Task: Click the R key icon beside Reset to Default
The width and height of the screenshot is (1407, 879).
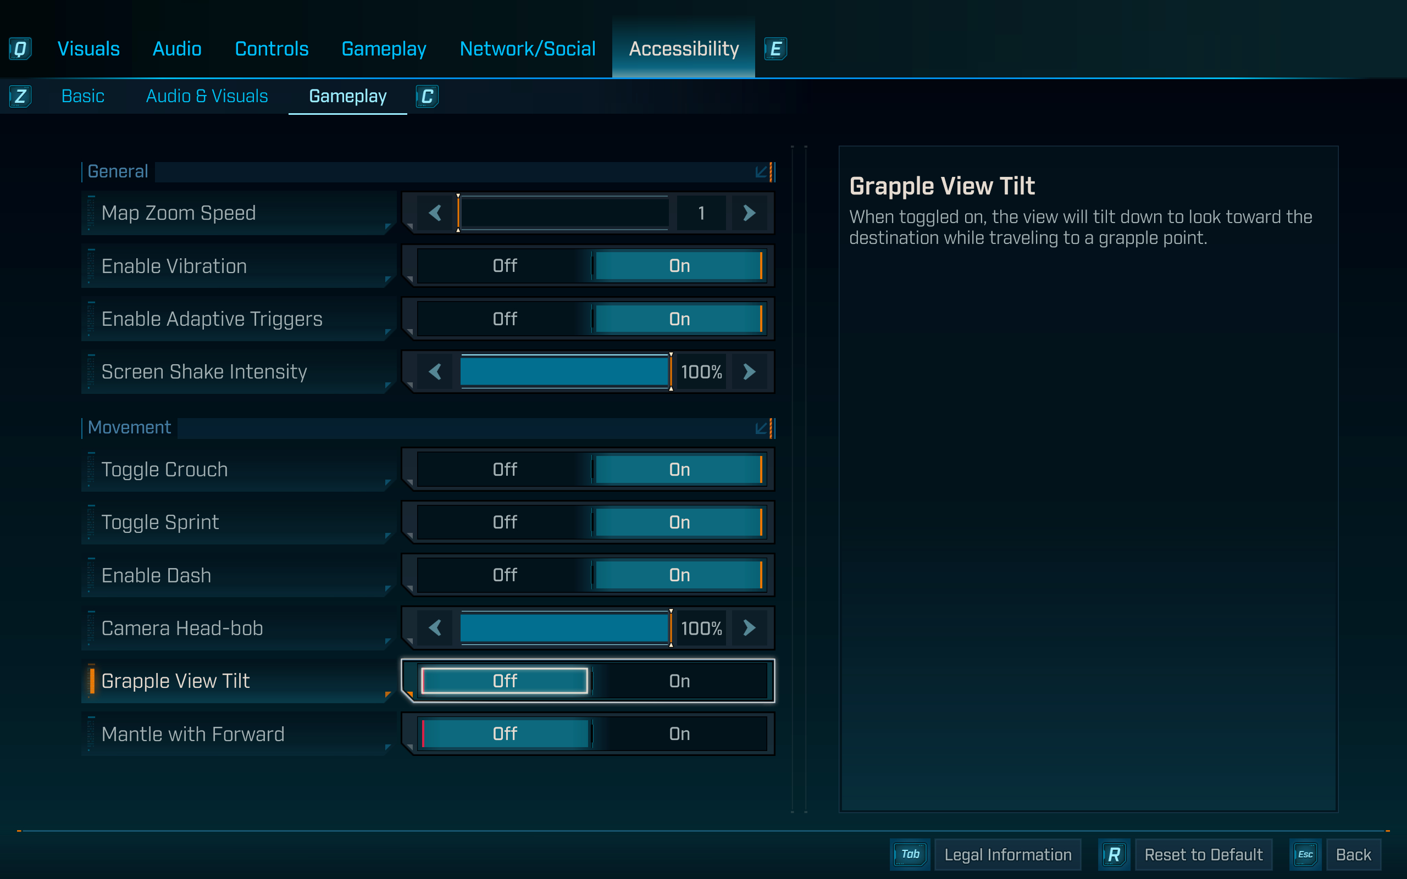Action: [1115, 854]
